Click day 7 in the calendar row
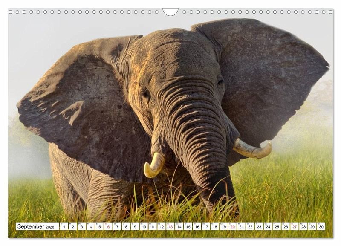Image resolution: width=341 pixels, height=246 pixels. [x=117, y=226]
